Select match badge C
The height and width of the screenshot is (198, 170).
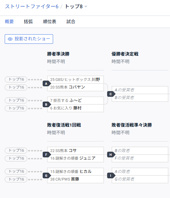pos(111,94)
